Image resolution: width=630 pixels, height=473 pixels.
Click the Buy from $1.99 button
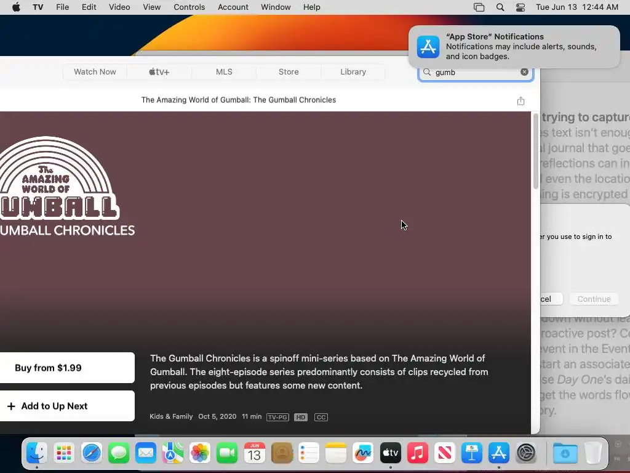66,368
